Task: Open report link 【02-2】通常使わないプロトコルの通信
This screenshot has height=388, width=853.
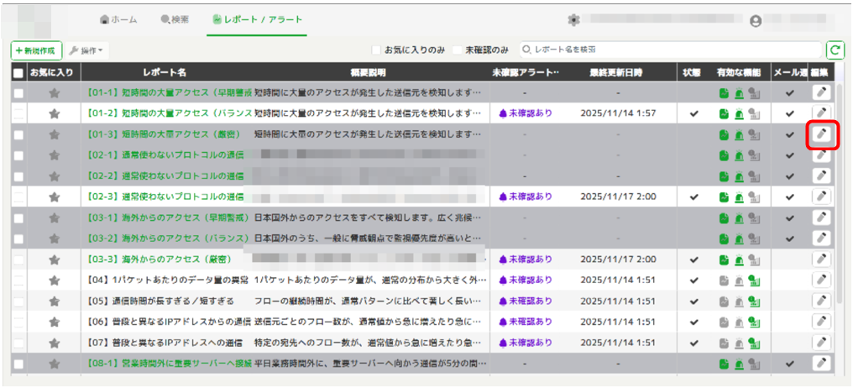Action: (x=165, y=176)
